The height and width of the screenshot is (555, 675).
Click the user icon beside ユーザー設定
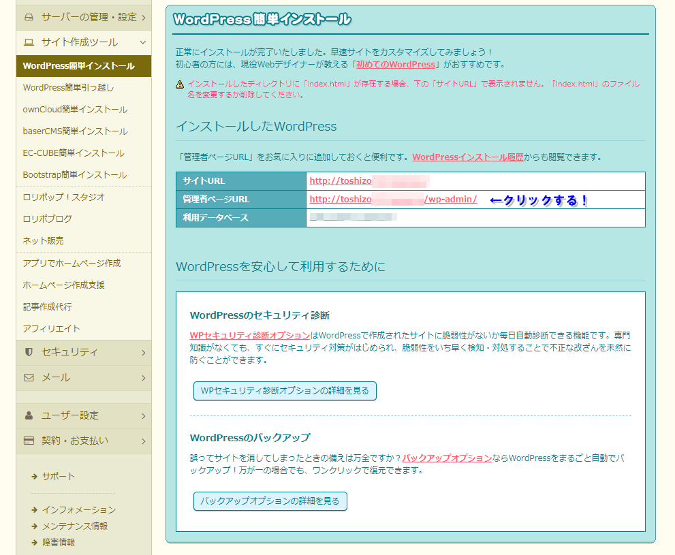click(x=29, y=415)
